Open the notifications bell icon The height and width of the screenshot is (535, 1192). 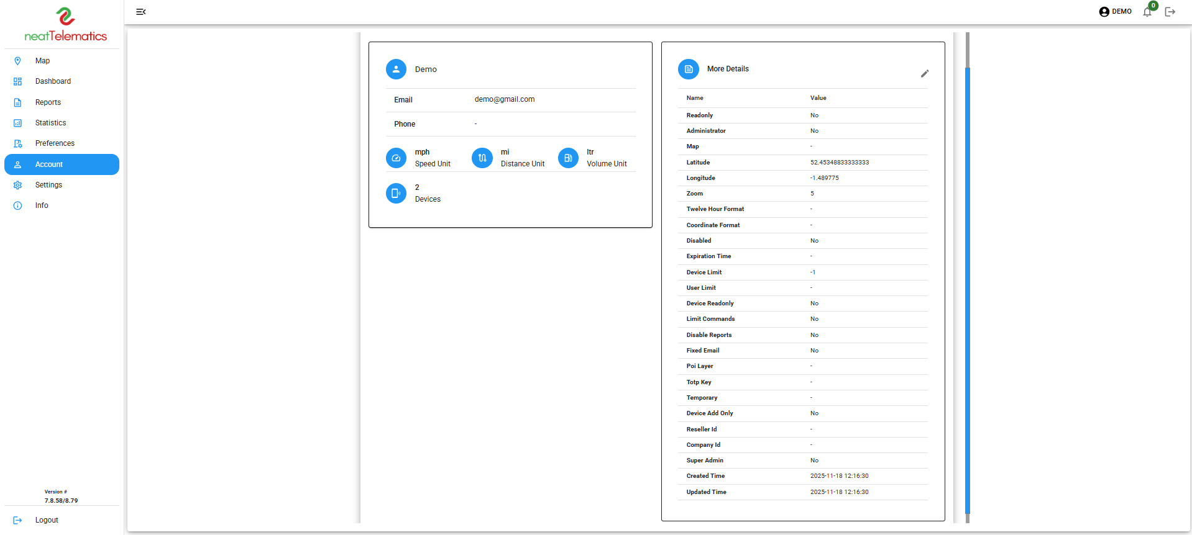tap(1147, 12)
